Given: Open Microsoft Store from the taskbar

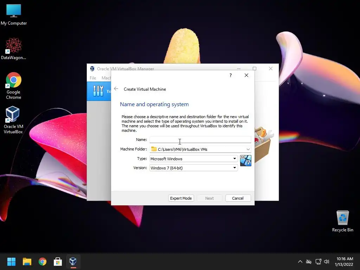Looking at the screenshot, I should pos(58,262).
